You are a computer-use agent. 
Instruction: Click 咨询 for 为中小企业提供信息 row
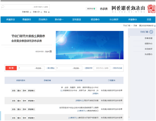pyautogui.click(x=14, y=90)
